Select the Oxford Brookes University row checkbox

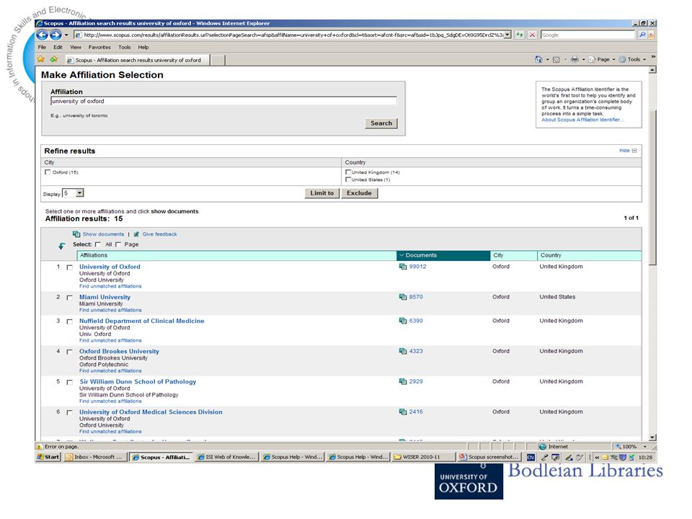70,352
